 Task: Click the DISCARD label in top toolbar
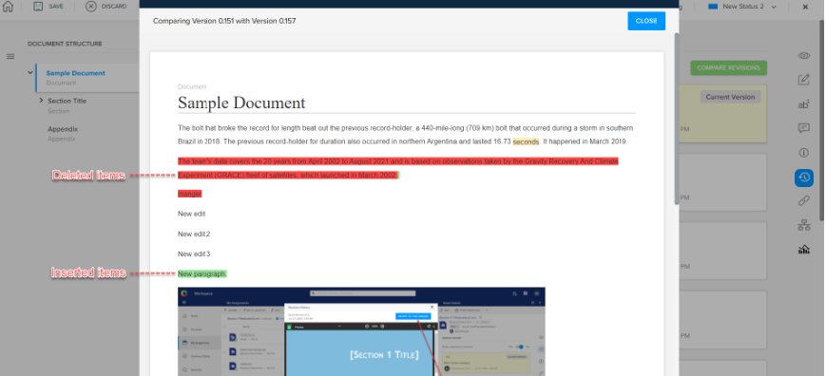[x=114, y=7]
